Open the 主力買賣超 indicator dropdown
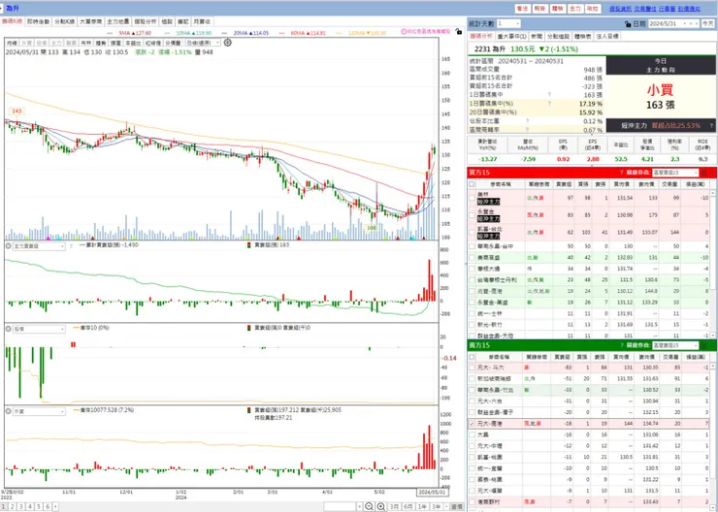718x512 pixels. point(39,246)
